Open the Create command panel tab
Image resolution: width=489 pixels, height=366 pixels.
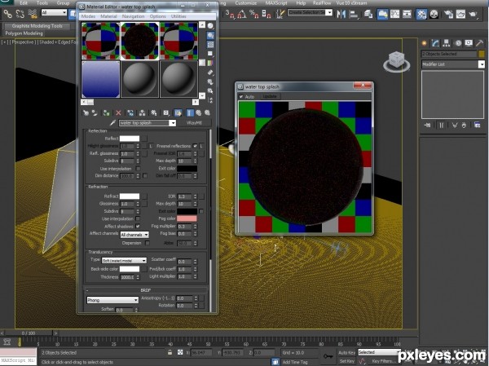pos(424,43)
